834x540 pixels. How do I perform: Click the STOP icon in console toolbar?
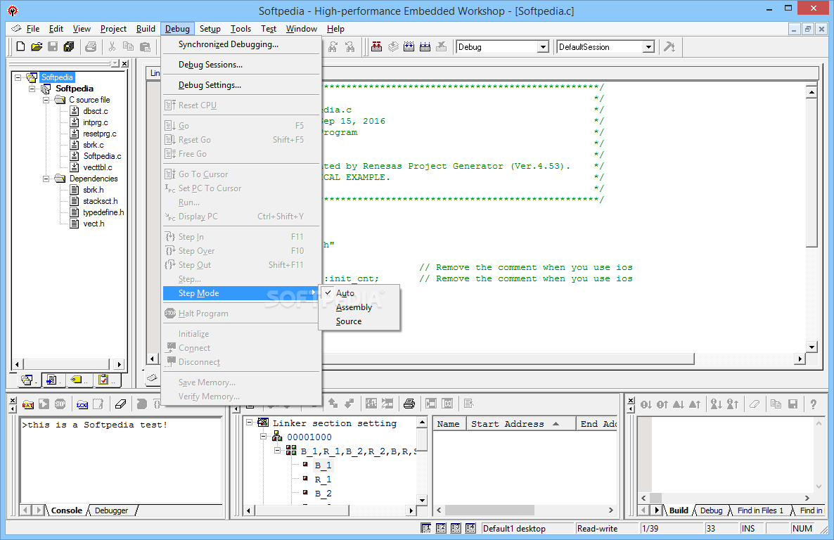[x=60, y=404]
